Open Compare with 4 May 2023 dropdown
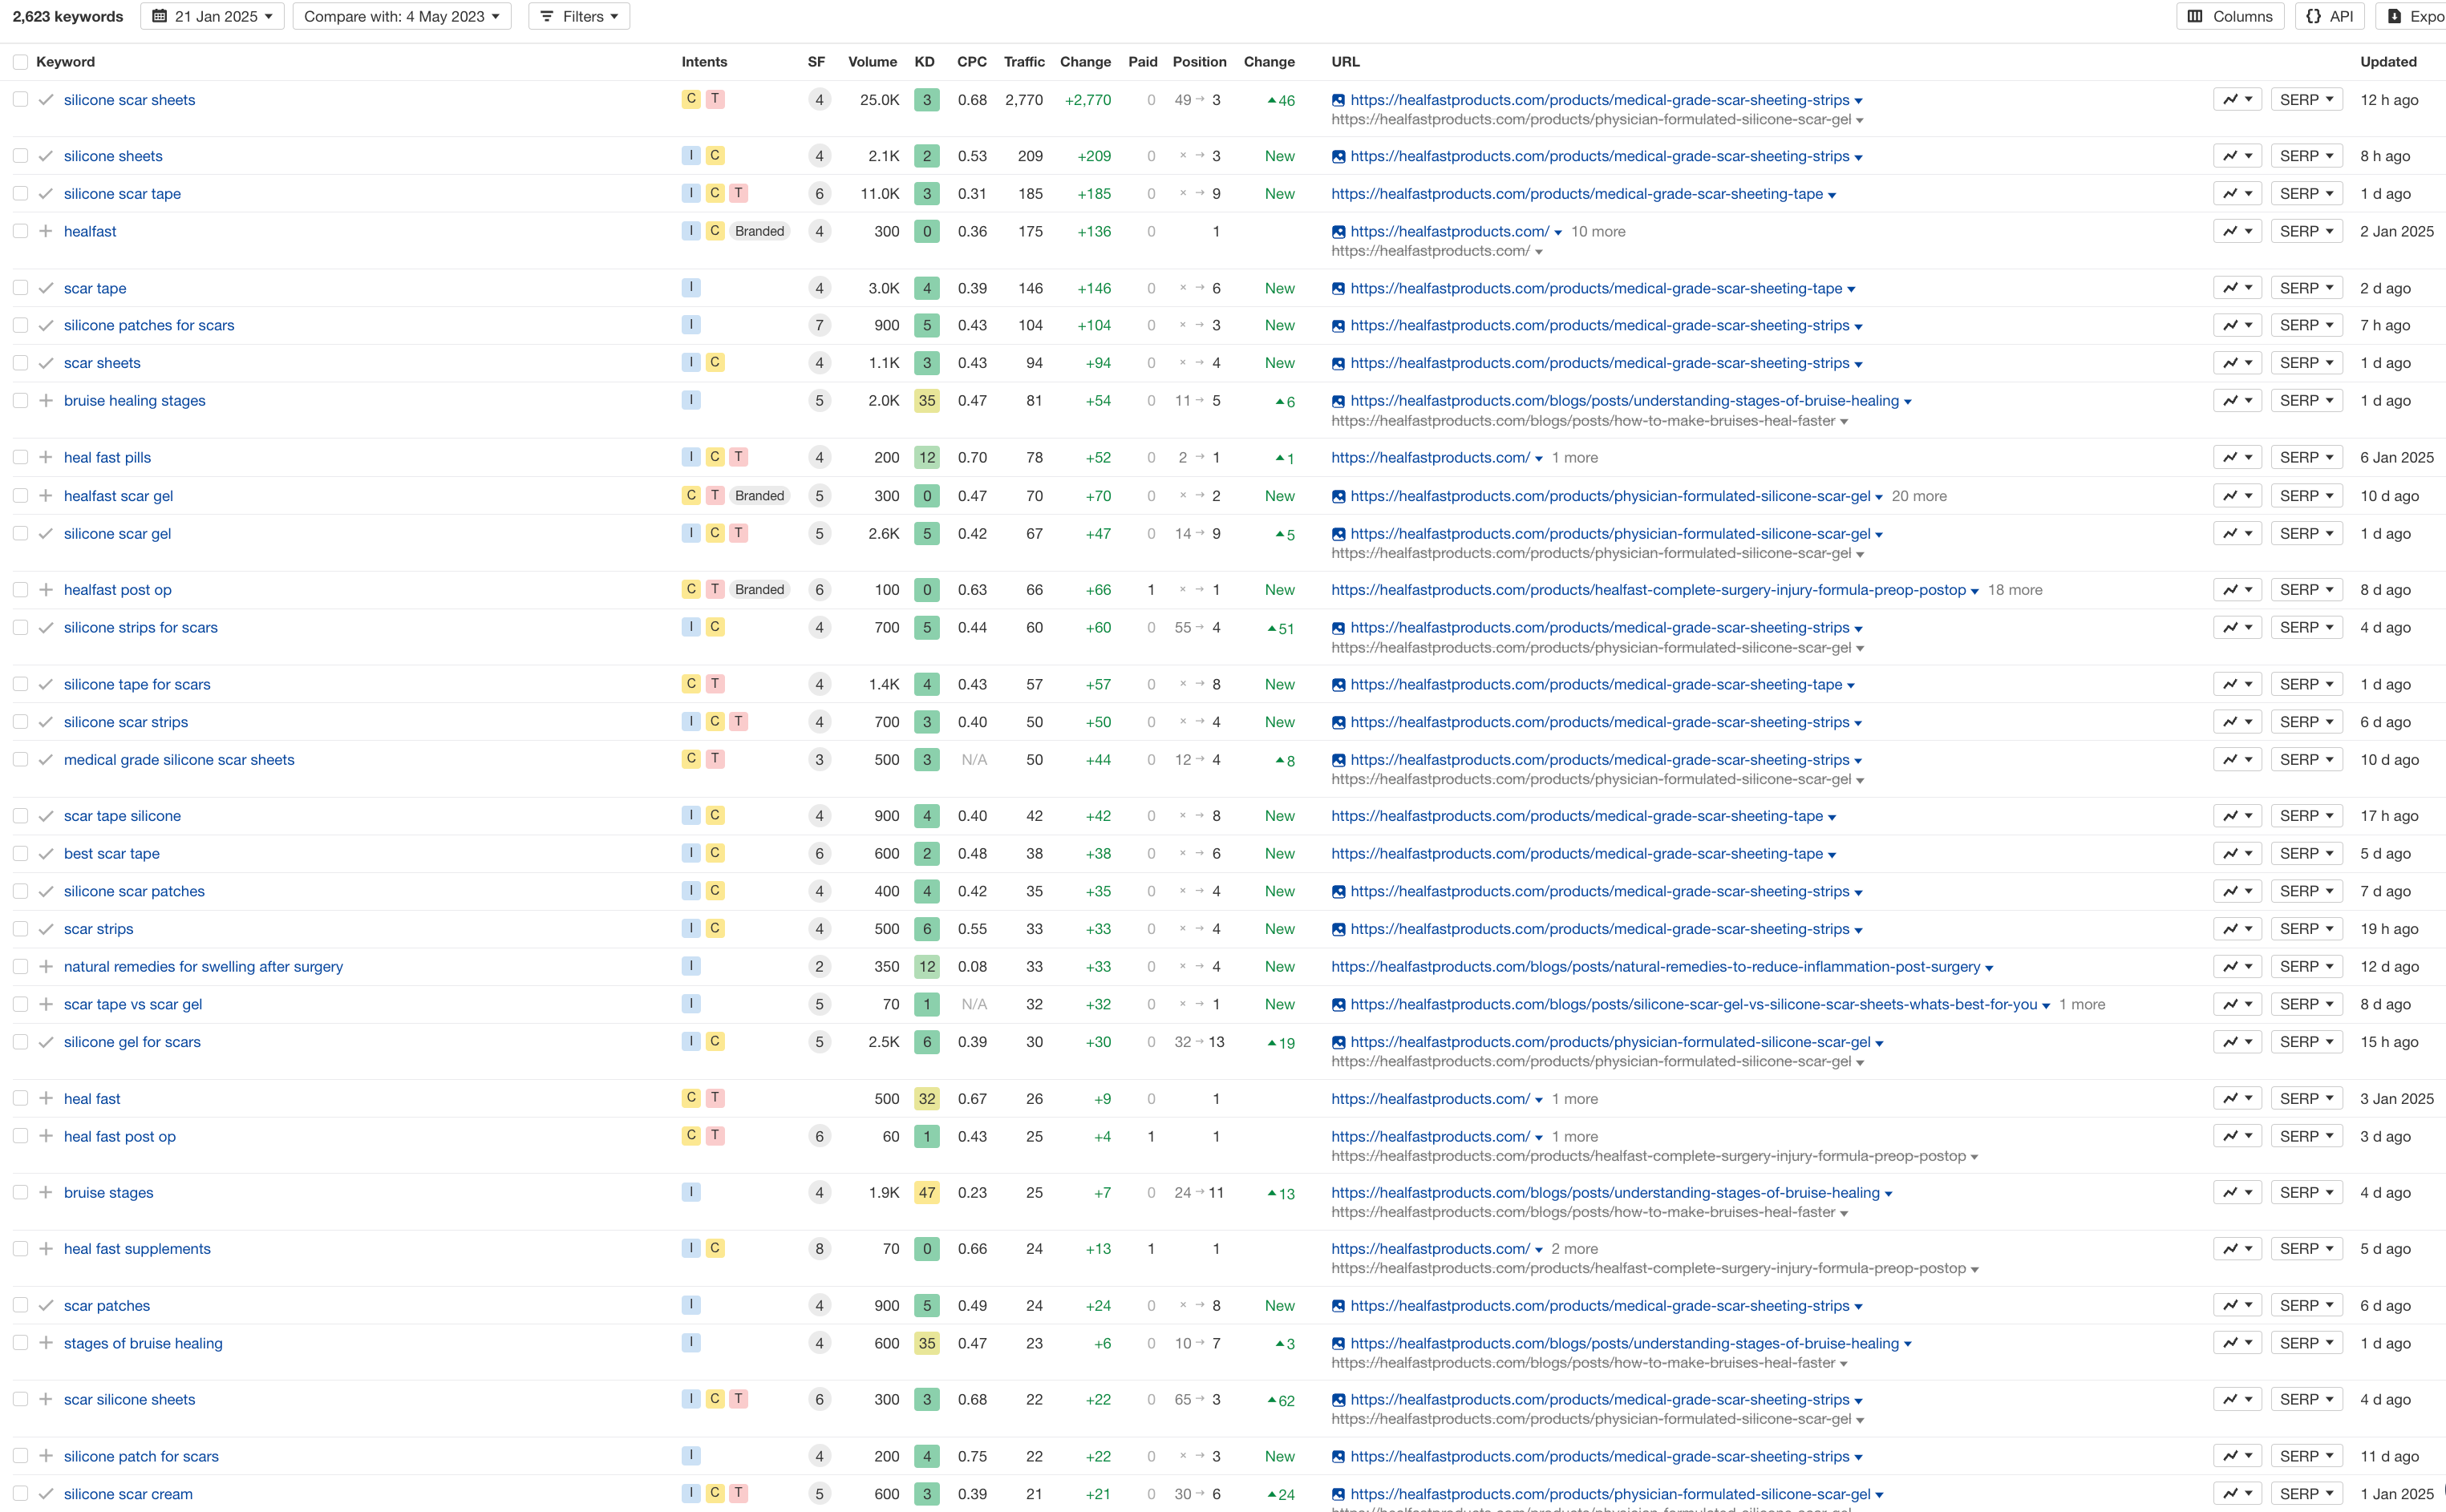2446x1512 pixels. 402,16
